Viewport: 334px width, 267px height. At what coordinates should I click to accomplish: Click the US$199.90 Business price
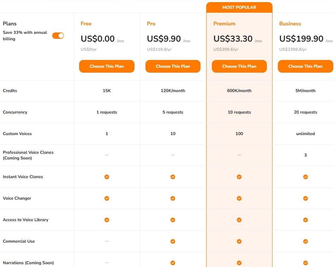pos(302,39)
